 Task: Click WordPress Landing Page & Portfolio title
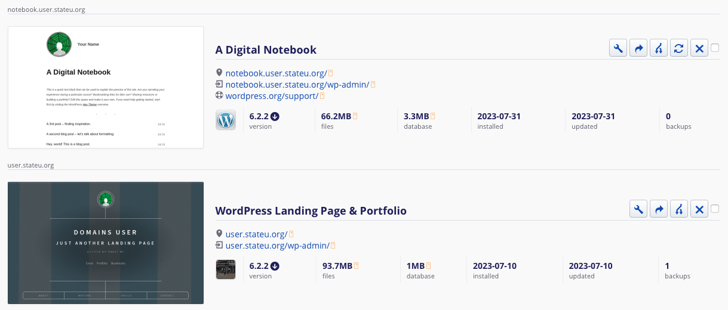(311, 210)
